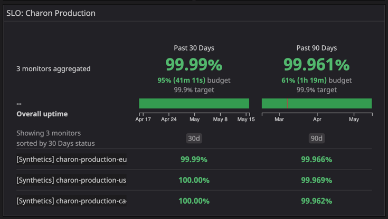The image size is (388, 219).
Task: Select the 30d column sort badge
Action: click(x=194, y=138)
